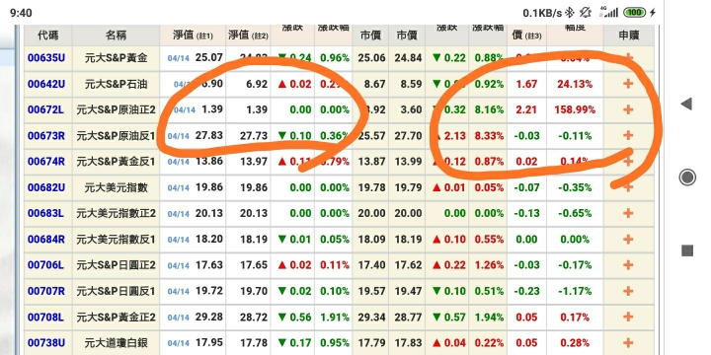Tap the plus icon for 00673R row
The width and height of the screenshot is (711, 355).
point(628,135)
